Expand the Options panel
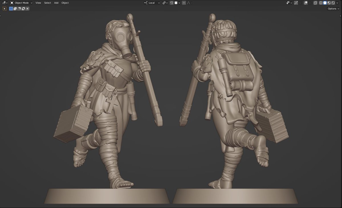 point(333,9)
